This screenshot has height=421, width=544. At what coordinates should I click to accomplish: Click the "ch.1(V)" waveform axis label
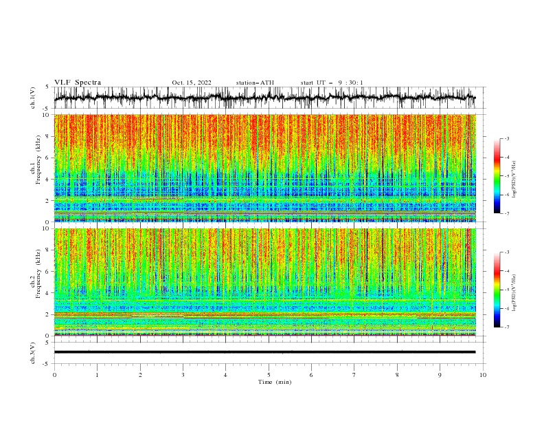tap(33, 98)
